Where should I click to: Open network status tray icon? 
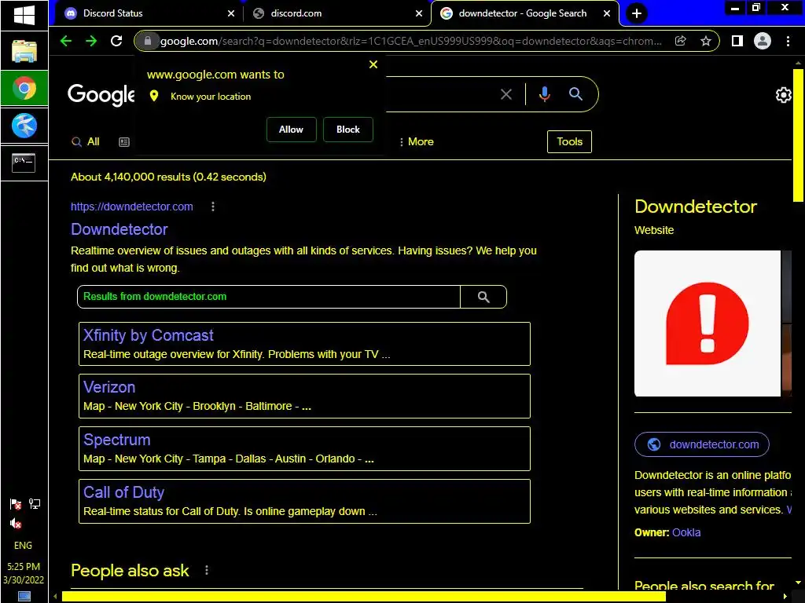click(35, 504)
